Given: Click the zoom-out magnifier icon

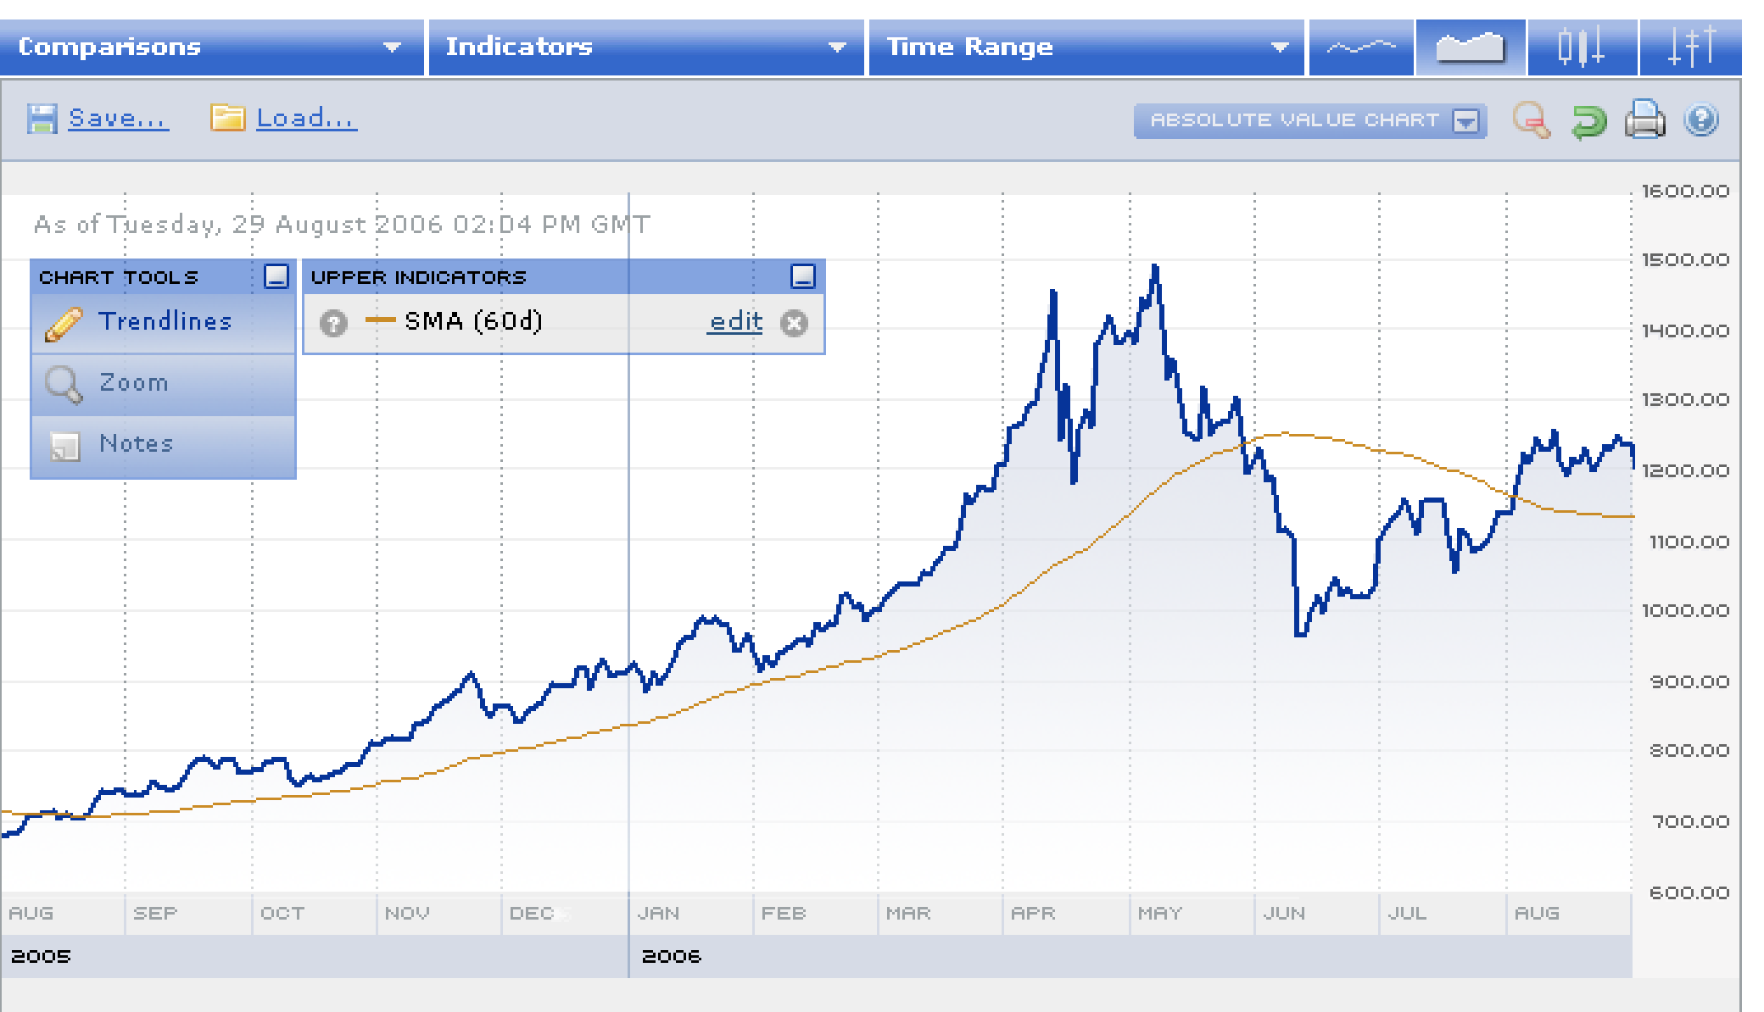Looking at the screenshot, I should pyautogui.click(x=1531, y=120).
